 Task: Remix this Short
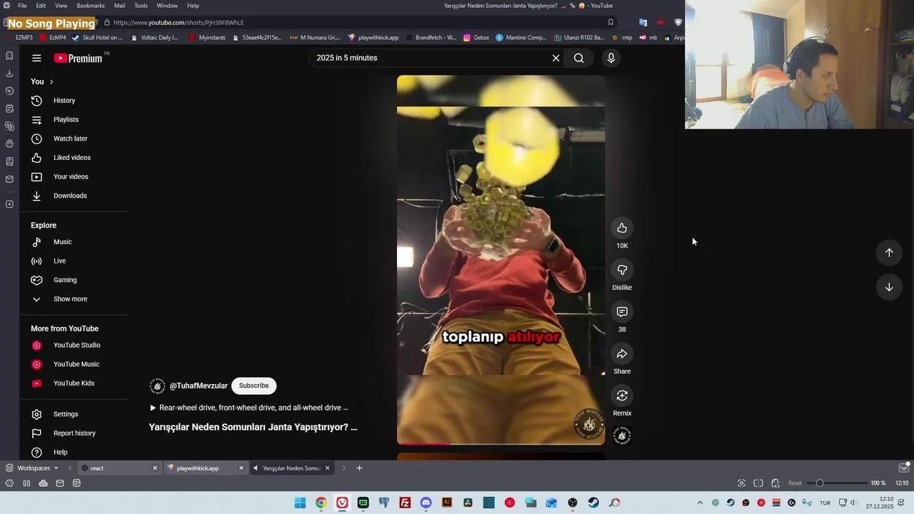622,395
